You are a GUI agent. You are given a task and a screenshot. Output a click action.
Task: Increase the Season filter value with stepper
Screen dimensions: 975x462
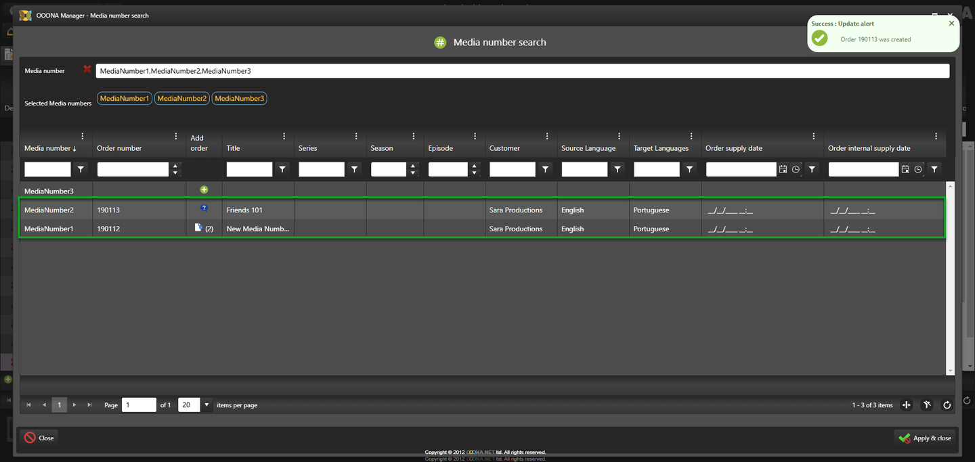pyautogui.click(x=413, y=166)
